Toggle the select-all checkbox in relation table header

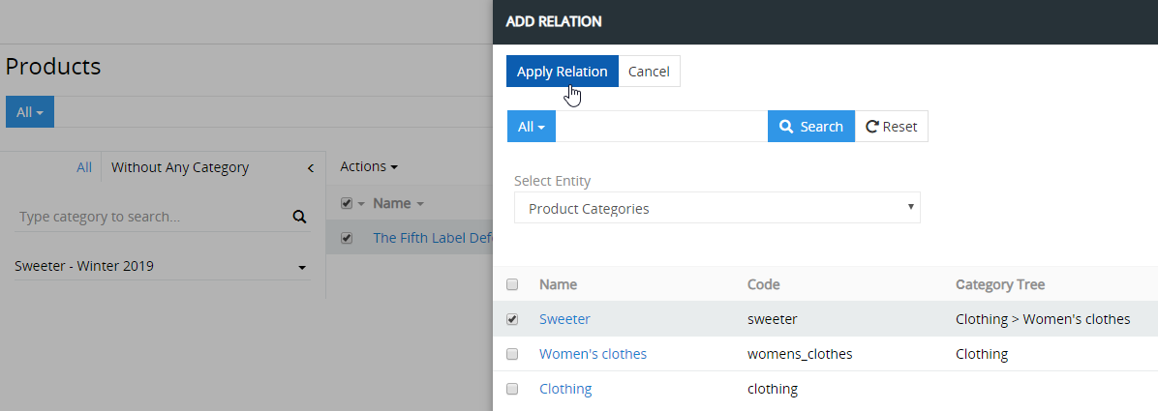[512, 284]
